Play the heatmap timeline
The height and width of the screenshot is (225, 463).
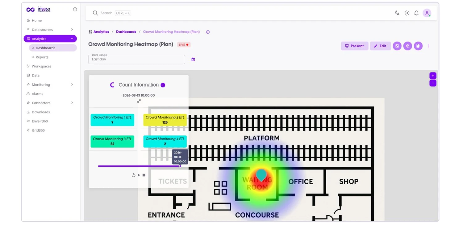coord(139,175)
